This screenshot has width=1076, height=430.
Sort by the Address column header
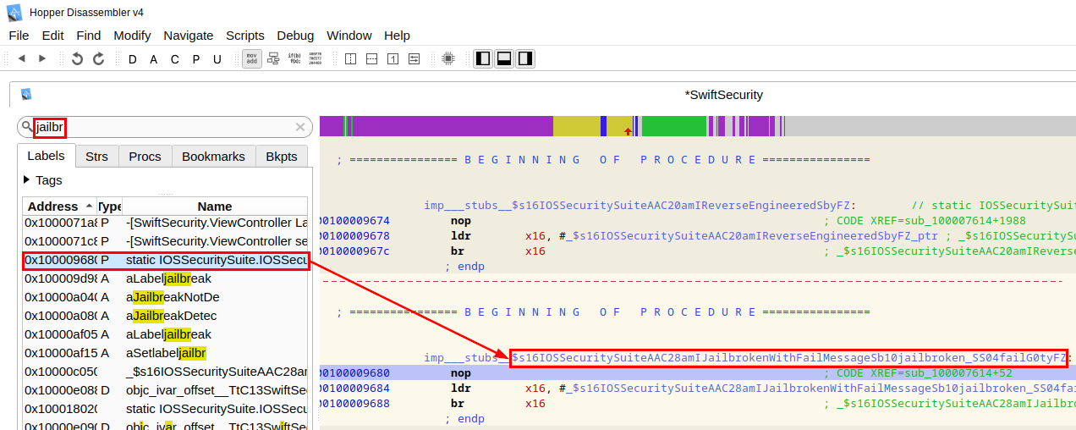click(60, 206)
